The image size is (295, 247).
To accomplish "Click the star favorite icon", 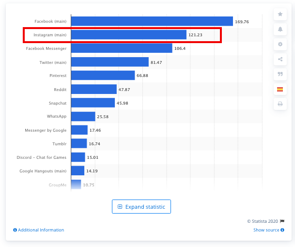I will tap(280, 14).
